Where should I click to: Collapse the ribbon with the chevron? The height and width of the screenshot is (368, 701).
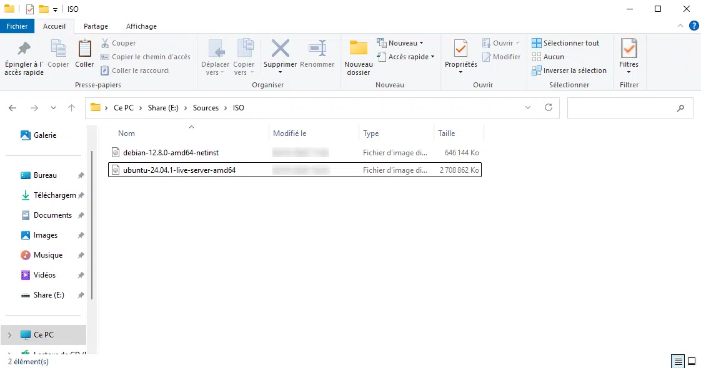[x=680, y=26]
